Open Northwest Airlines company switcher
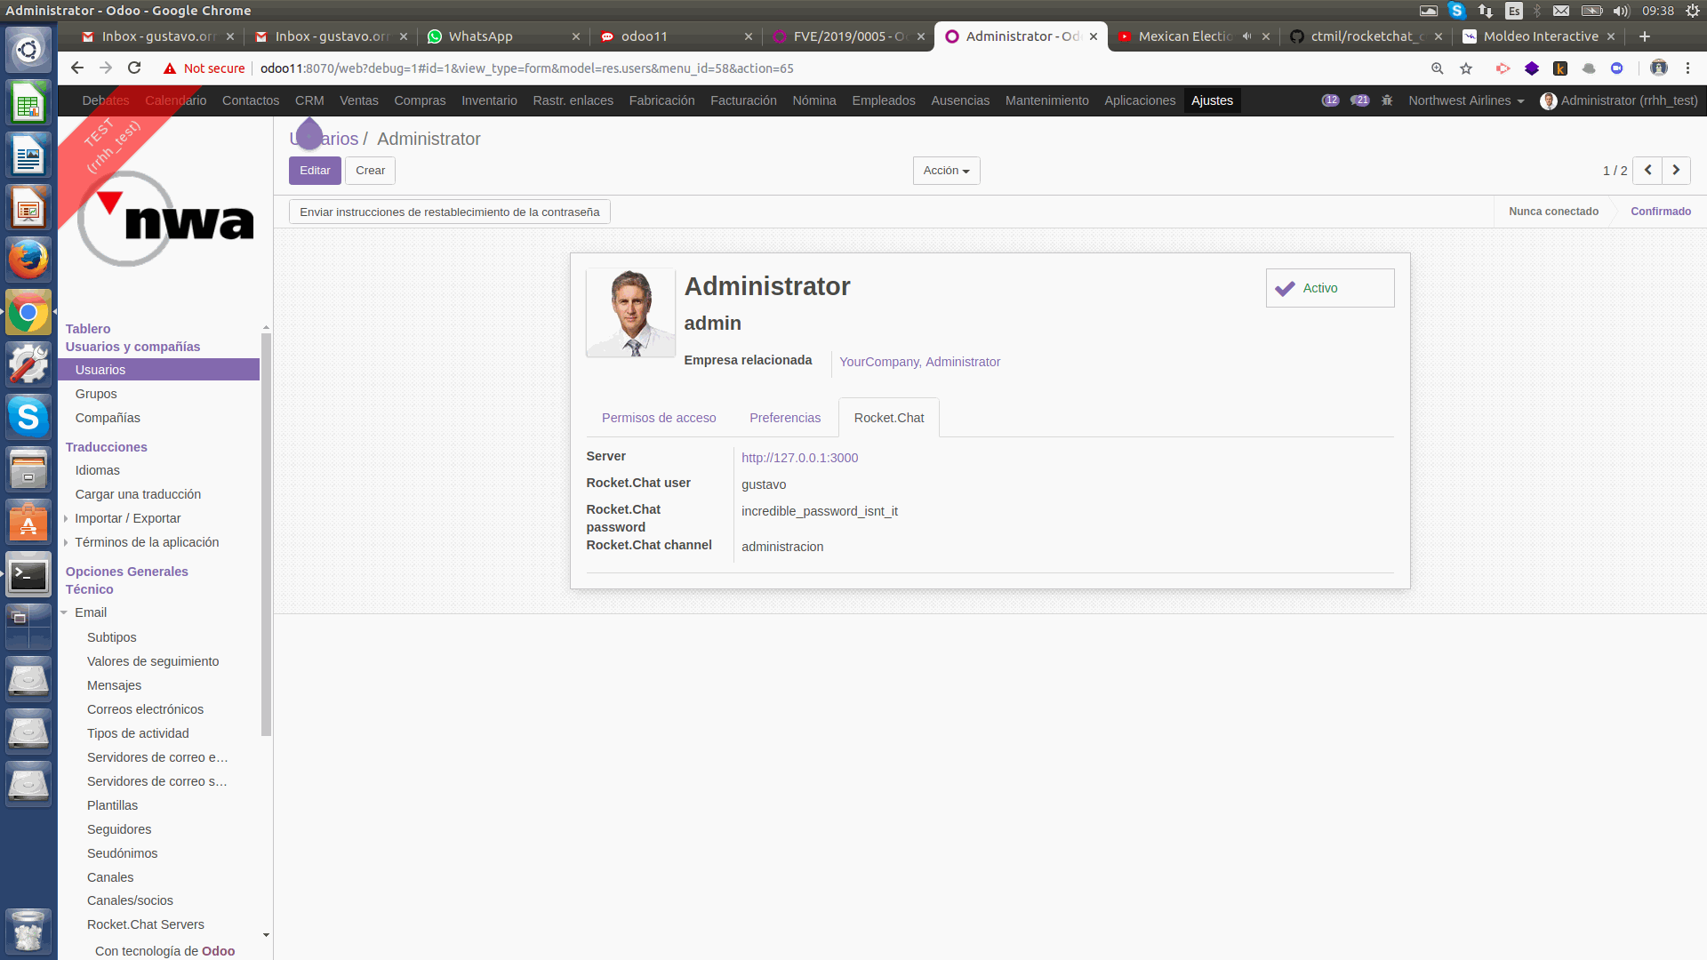This screenshot has width=1707, height=960. click(1466, 100)
